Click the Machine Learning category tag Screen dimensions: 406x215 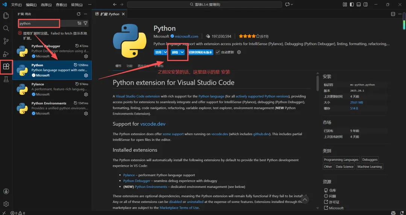coord(370,167)
